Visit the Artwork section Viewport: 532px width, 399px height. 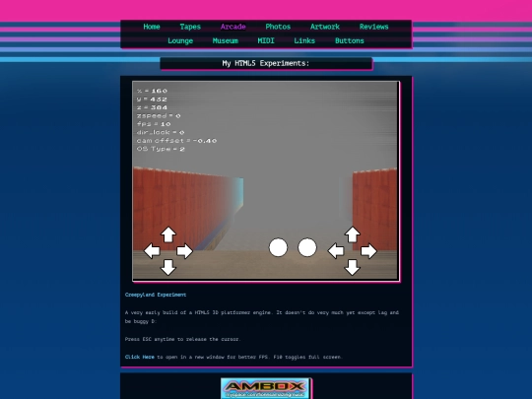(325, 27)
